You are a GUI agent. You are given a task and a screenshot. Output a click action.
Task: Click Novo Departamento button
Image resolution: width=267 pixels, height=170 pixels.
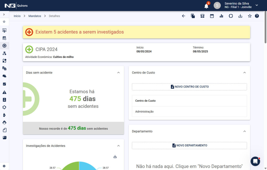(x=189, y=145)
